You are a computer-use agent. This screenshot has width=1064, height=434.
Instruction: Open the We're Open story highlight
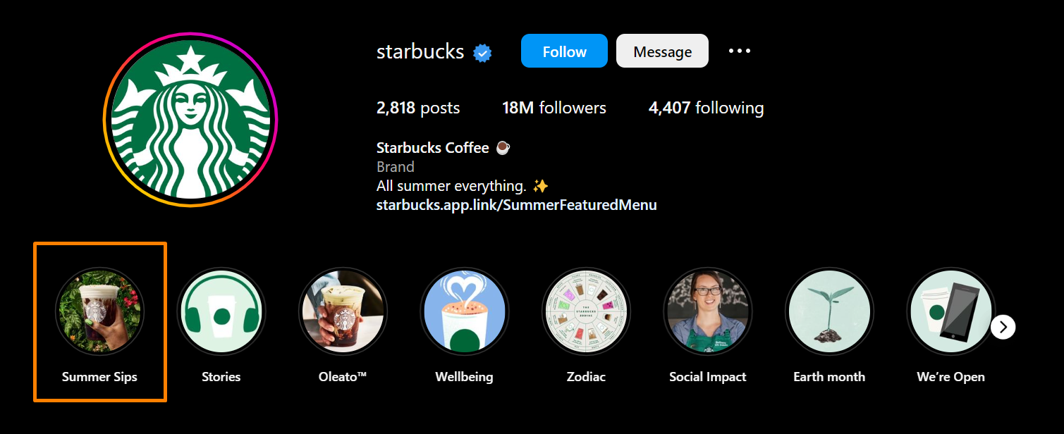click(950, 311)
